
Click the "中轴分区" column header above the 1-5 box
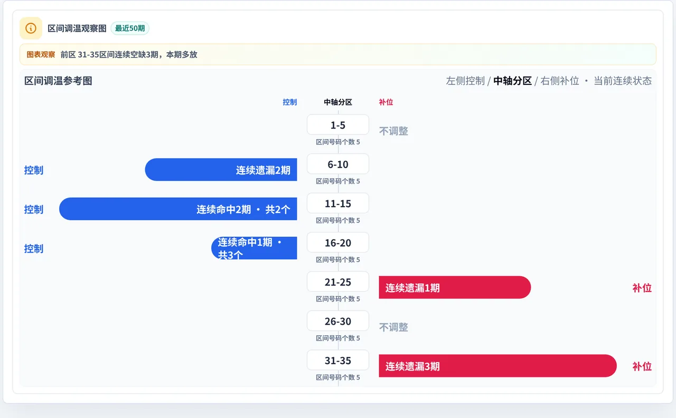[x=338, y=102]
